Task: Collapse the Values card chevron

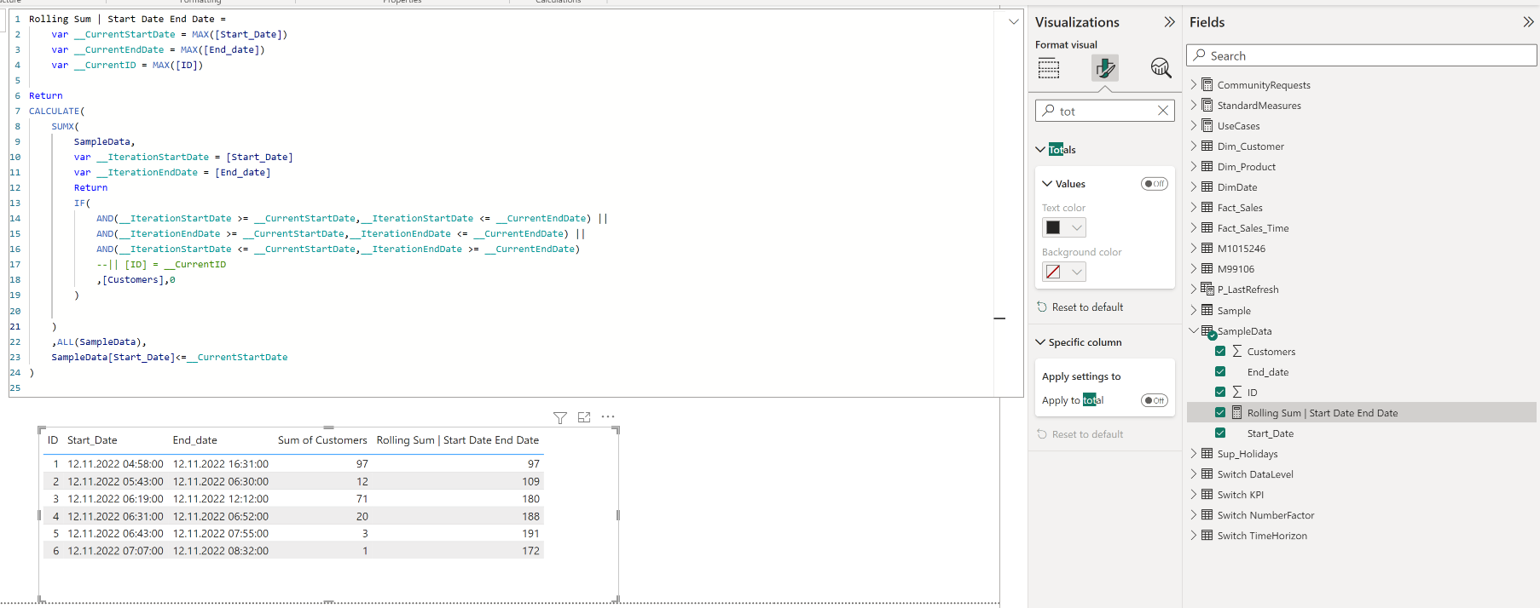Action: 1047,184
